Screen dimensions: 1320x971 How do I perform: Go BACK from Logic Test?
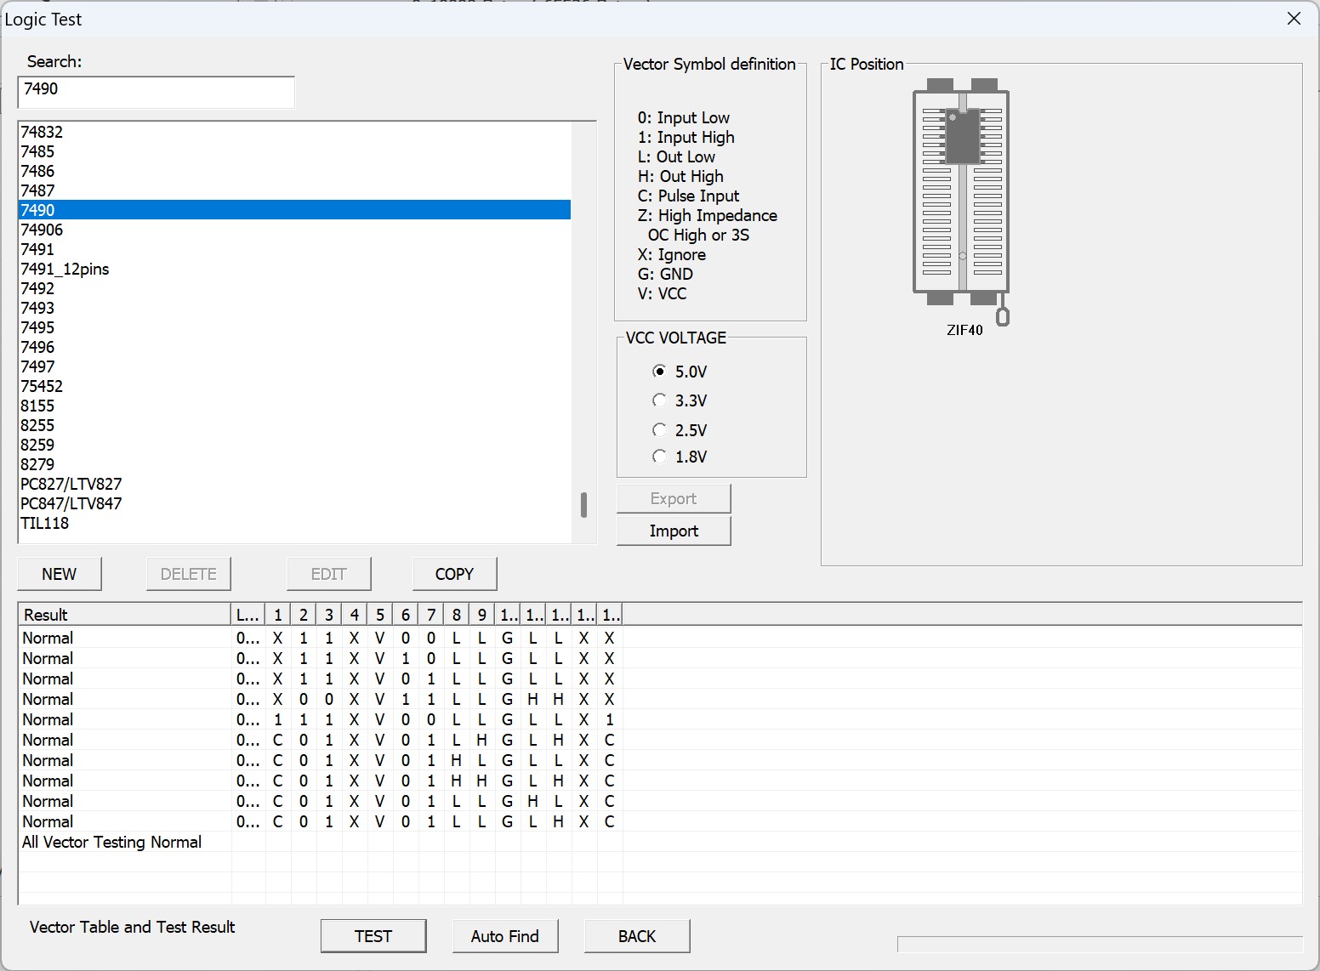click(636, 936)
